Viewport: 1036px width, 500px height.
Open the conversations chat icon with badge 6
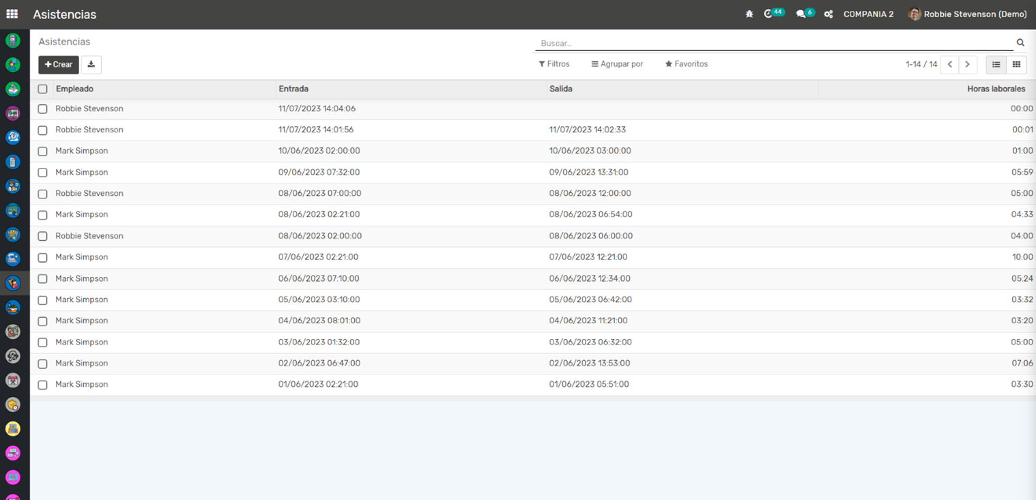801,14
